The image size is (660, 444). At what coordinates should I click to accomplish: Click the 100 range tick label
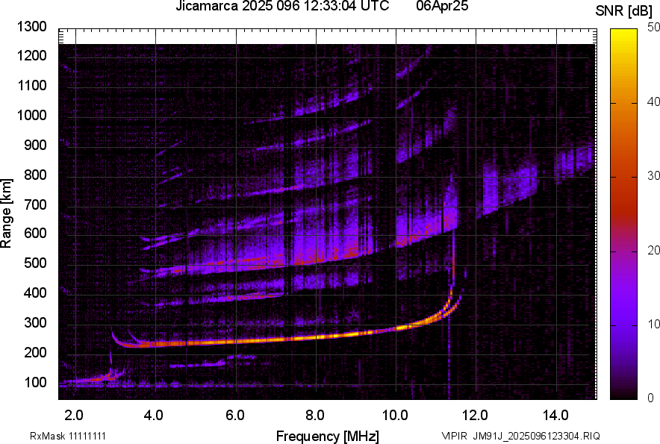(x=35, y=382)
